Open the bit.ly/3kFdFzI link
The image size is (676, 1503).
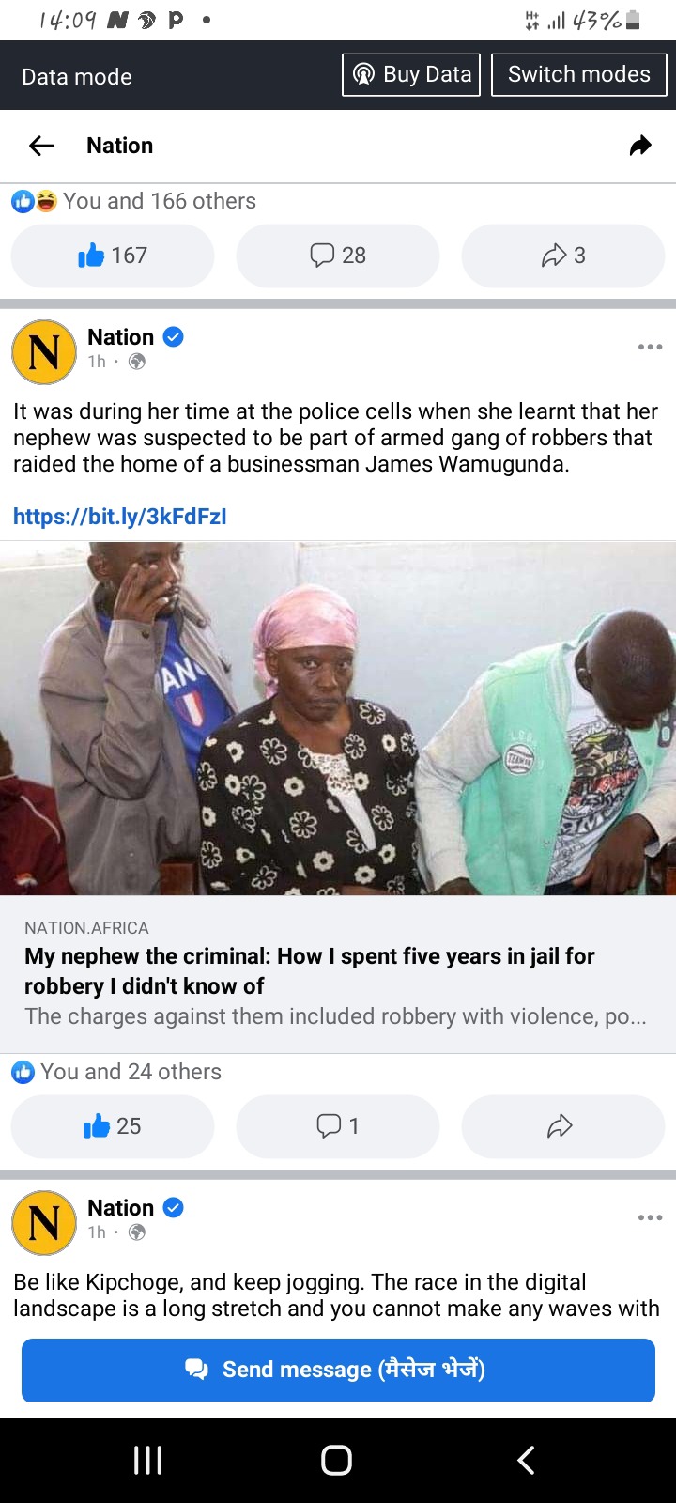click(x=120, y=516)
